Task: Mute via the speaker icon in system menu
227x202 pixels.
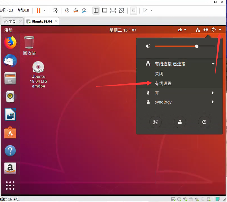Action: [x=148, y=46]
